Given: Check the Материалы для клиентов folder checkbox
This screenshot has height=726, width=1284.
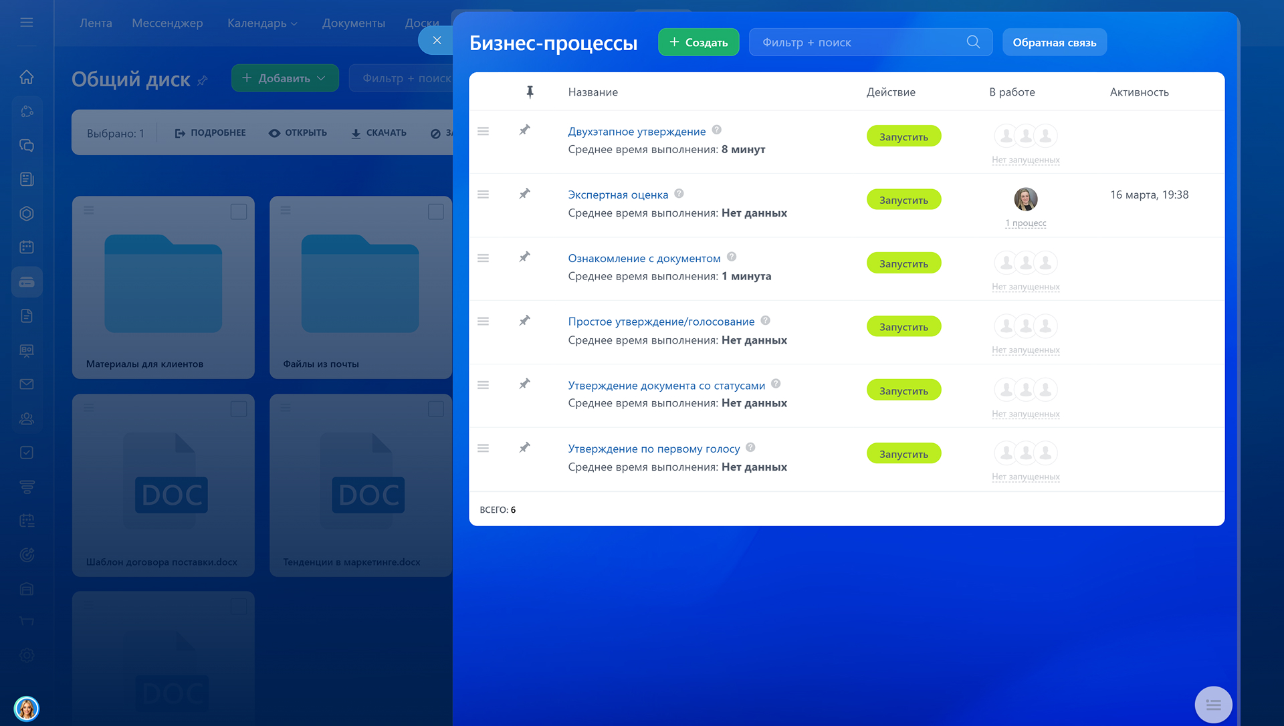Looking at the screenshot, I should [239, 212].
